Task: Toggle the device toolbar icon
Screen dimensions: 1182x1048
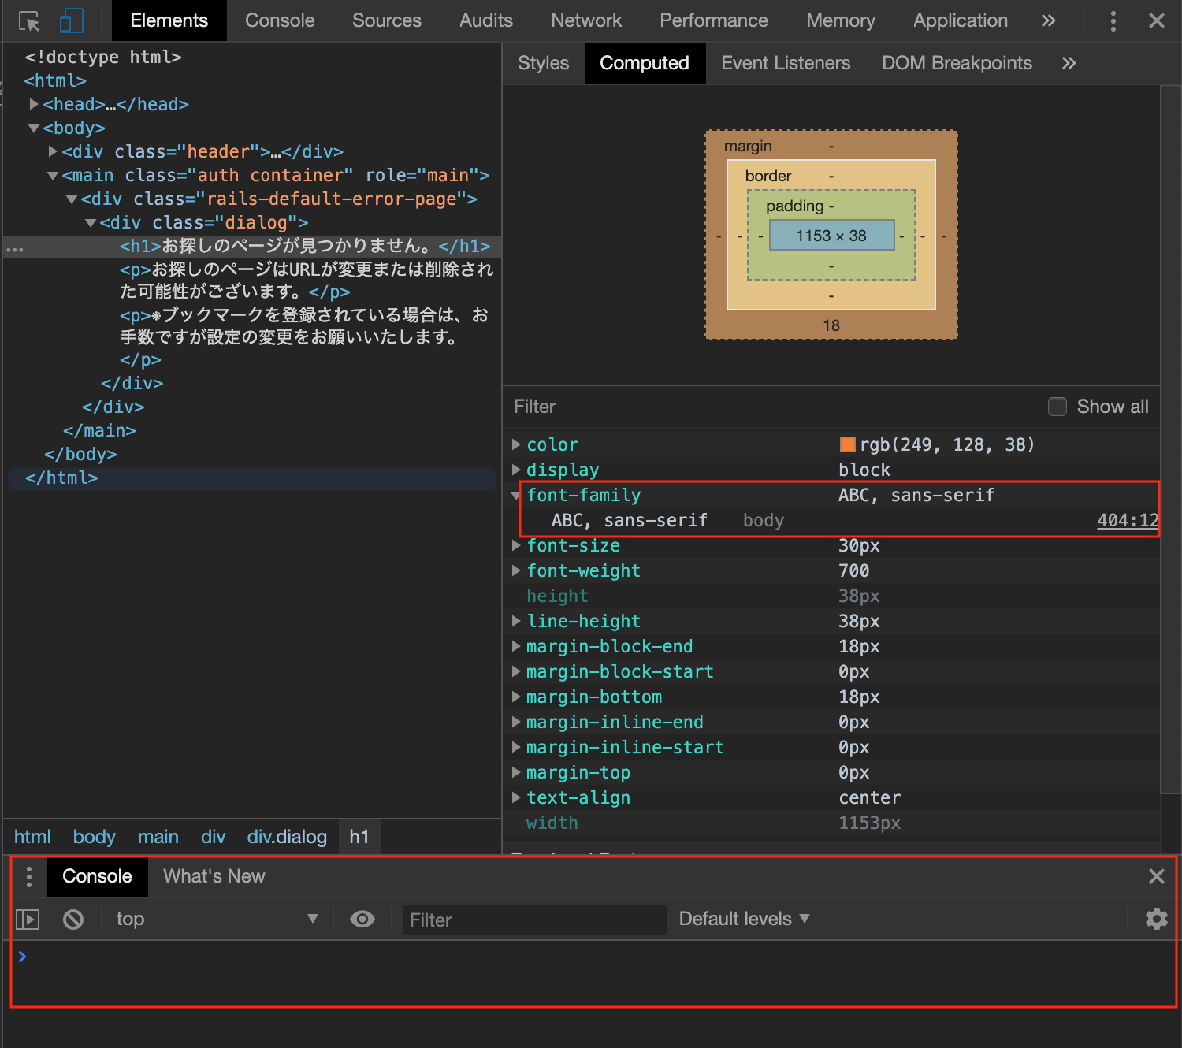Action: tap(72, 21)
